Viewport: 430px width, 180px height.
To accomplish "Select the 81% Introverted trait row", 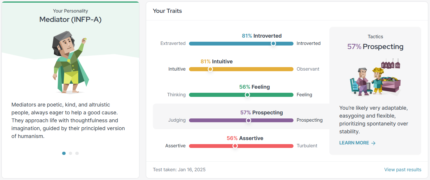I will [241, 40].
